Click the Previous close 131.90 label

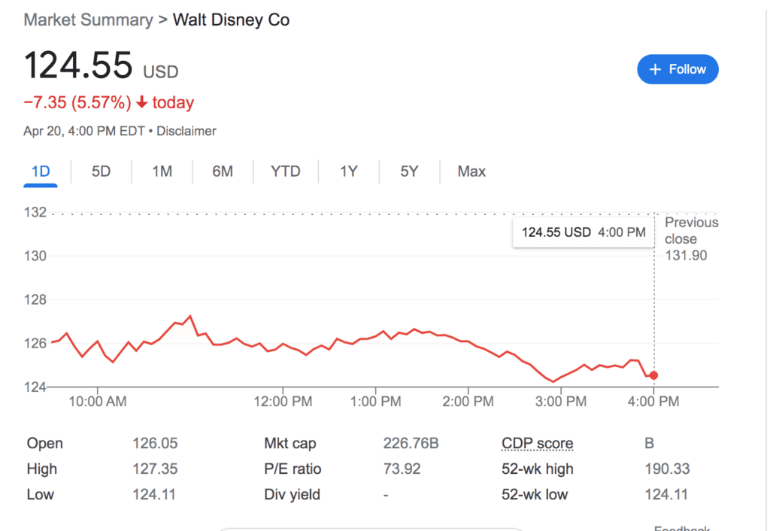pos(691,238)
